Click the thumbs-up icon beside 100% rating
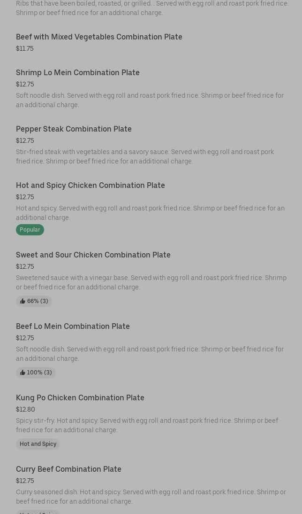The image size is (302, 514). pyautogui.click(x=23, y=373)
